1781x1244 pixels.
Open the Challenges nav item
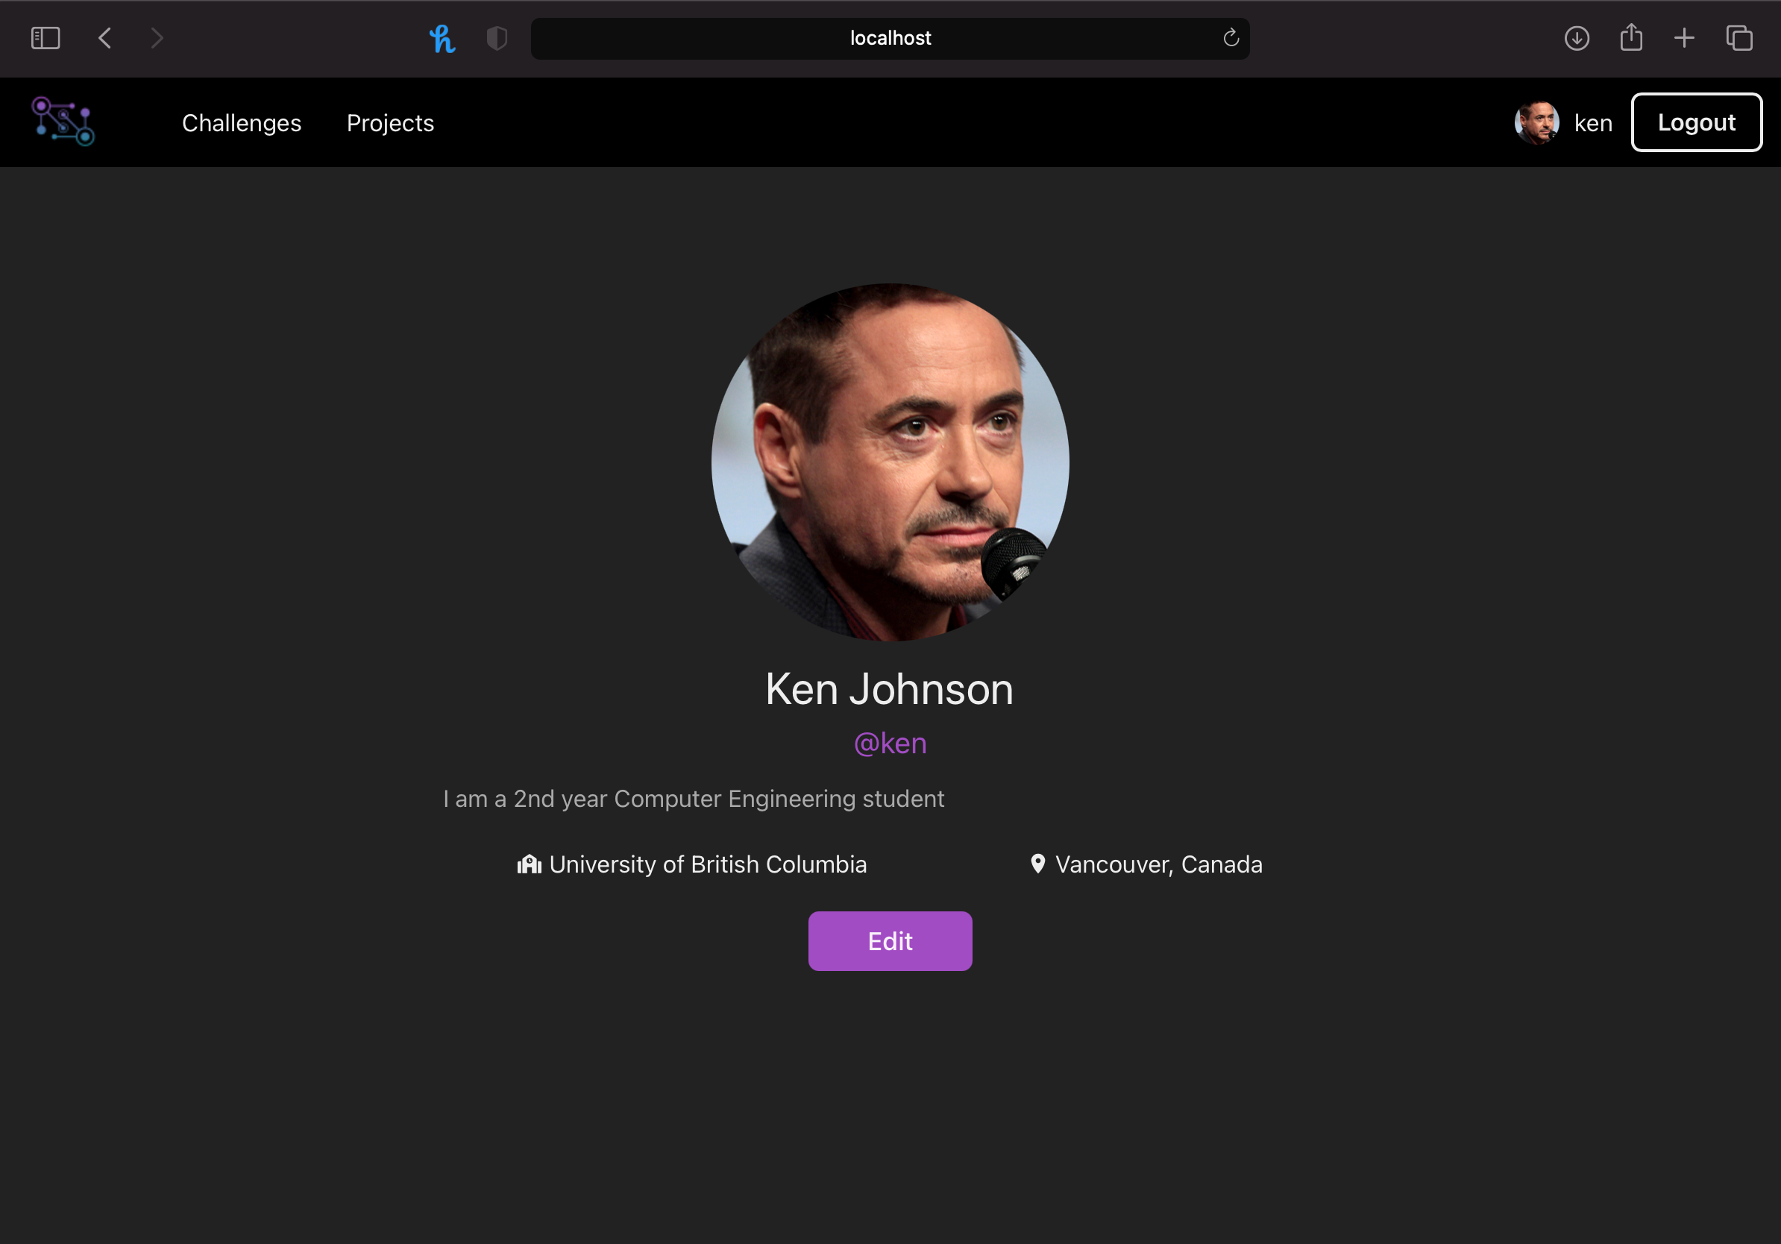pos(241,122)
